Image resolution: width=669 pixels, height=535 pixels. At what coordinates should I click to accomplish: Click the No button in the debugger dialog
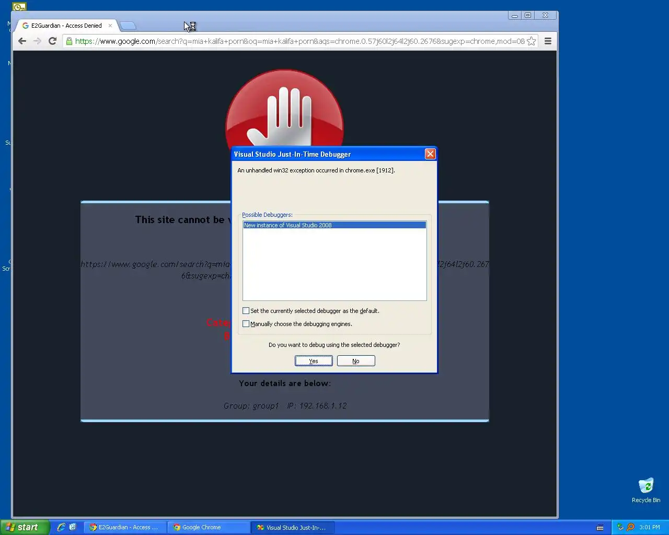point(356,361)
